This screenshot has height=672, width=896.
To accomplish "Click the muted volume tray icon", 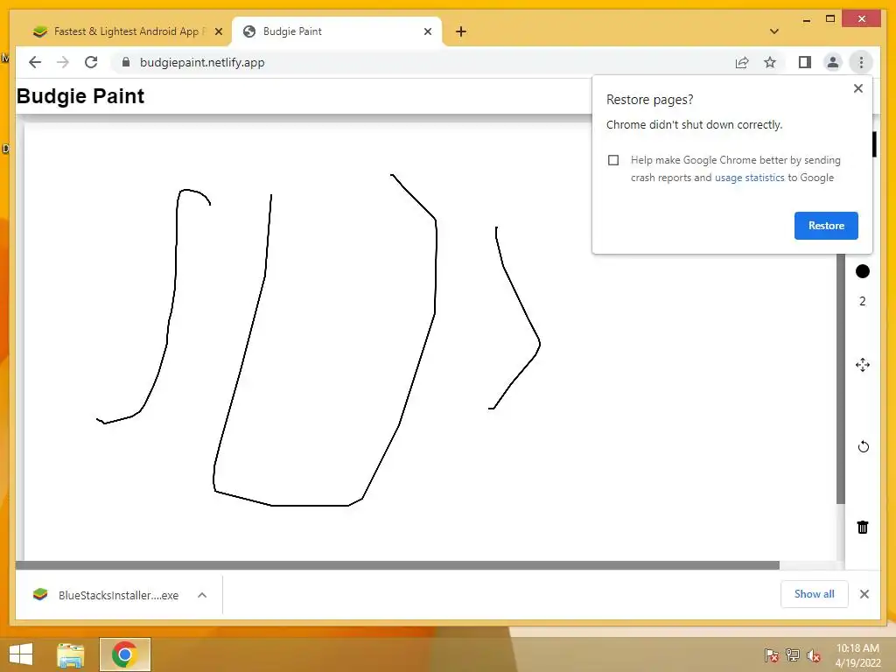I will 813,655.
